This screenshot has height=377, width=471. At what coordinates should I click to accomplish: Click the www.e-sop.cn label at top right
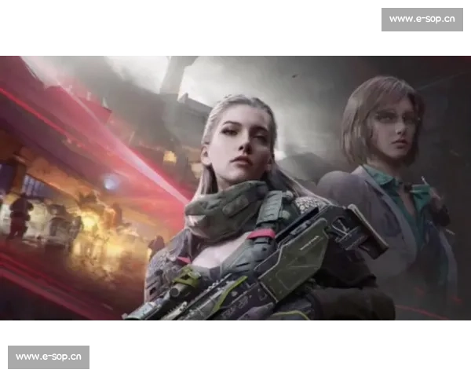(421, 19)
